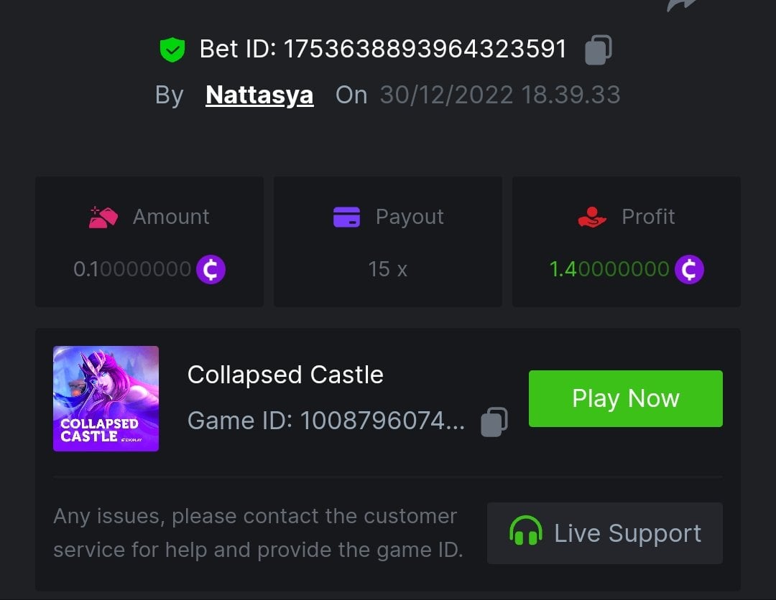This screenshot has width=776, height=600.
Task: Open Live Support chat
Action: [604, 533]
